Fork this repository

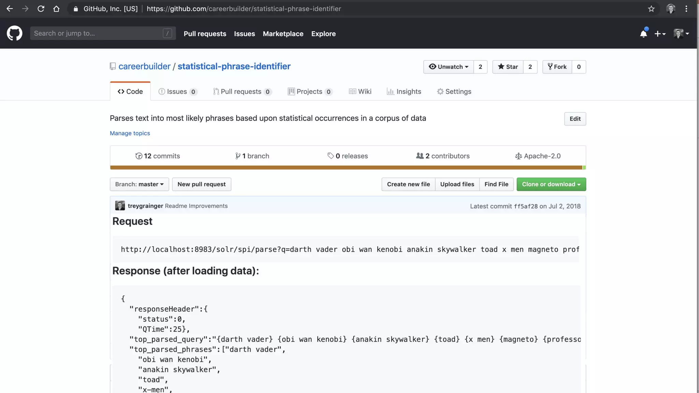(x=557, y=67)
